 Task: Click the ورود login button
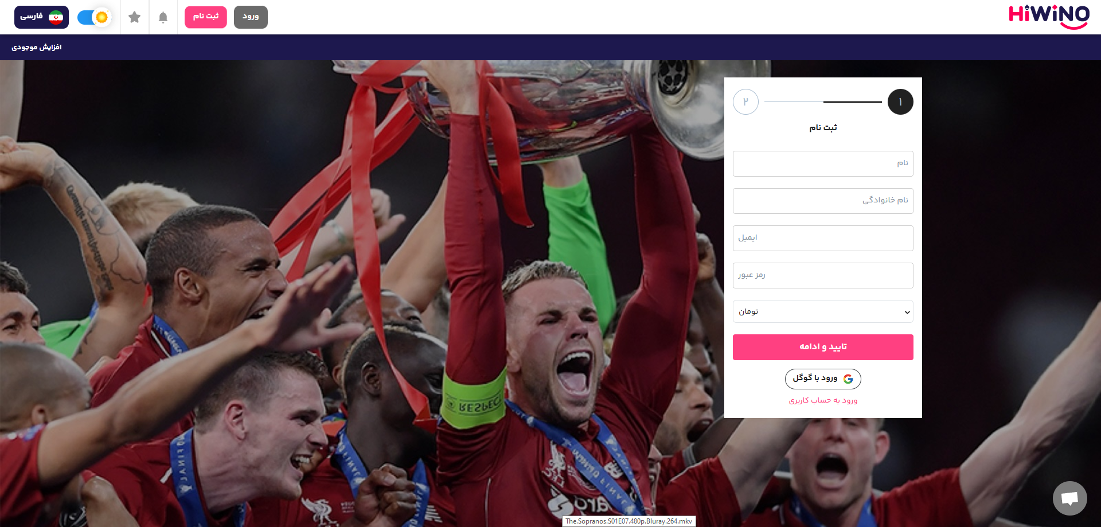click(x=251, y=17)
